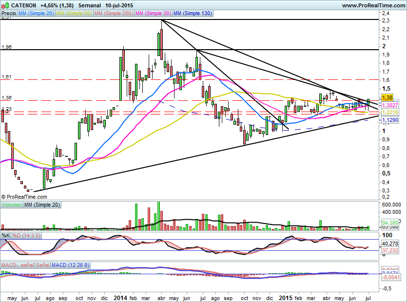Open the MACD (12 26 9) label
407x302 pixels.
pyautogui.click(x=71, y=265)
